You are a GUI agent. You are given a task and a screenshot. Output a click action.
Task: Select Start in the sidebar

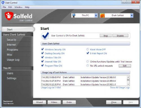[x=18, y=29]
